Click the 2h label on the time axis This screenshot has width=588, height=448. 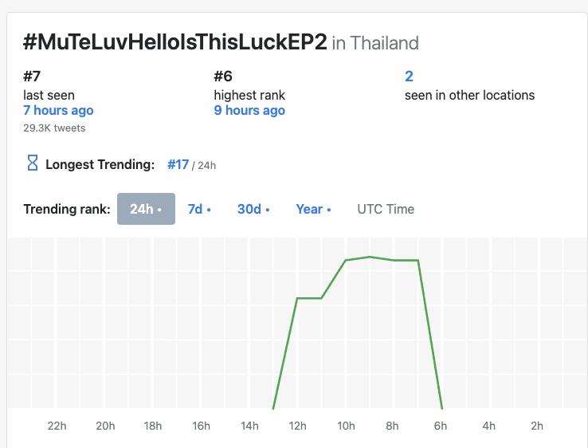[x=536, y=426]
